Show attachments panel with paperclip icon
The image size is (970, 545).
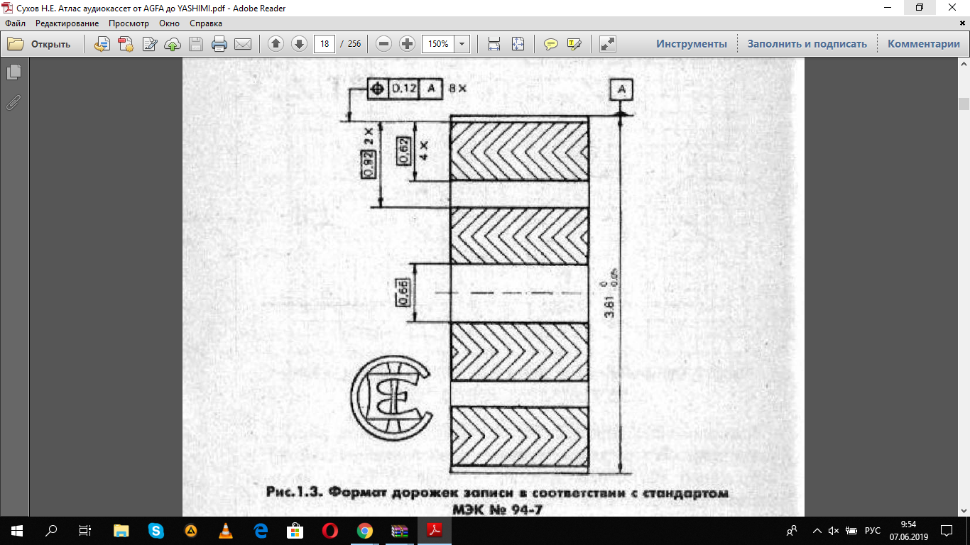click(13, 103)
